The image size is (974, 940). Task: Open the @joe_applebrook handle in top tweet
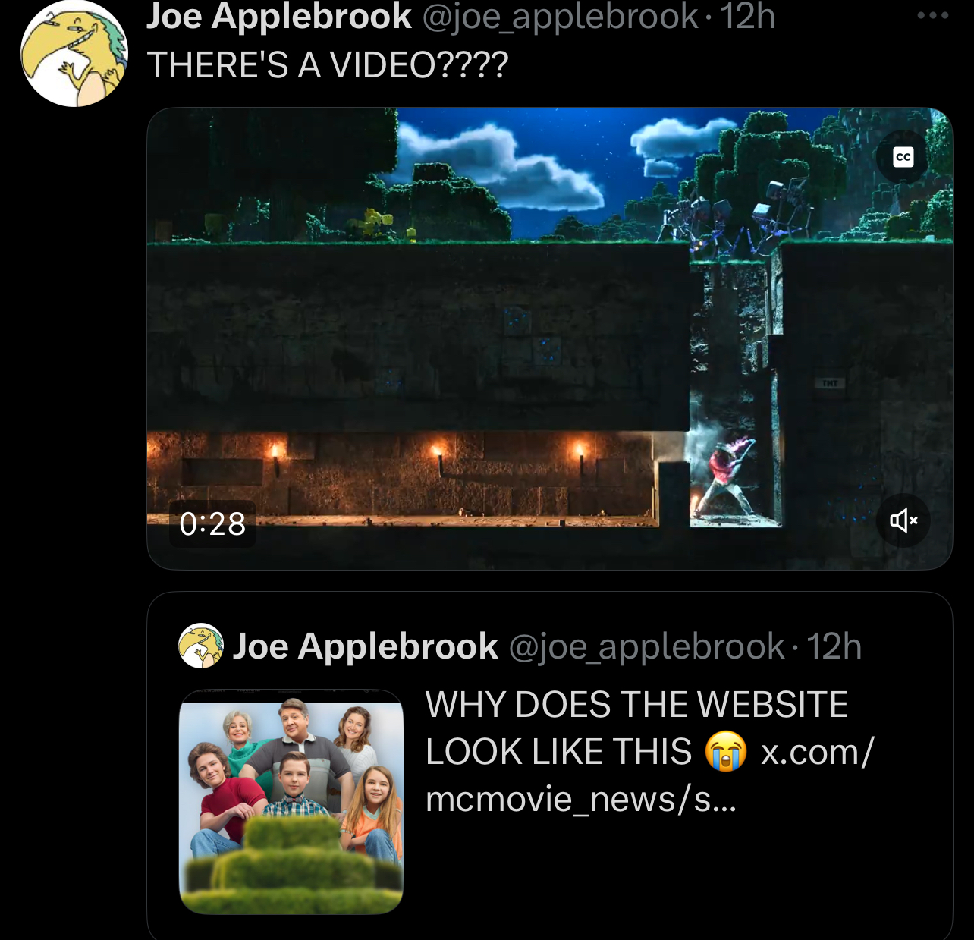[x=560, y=17]
